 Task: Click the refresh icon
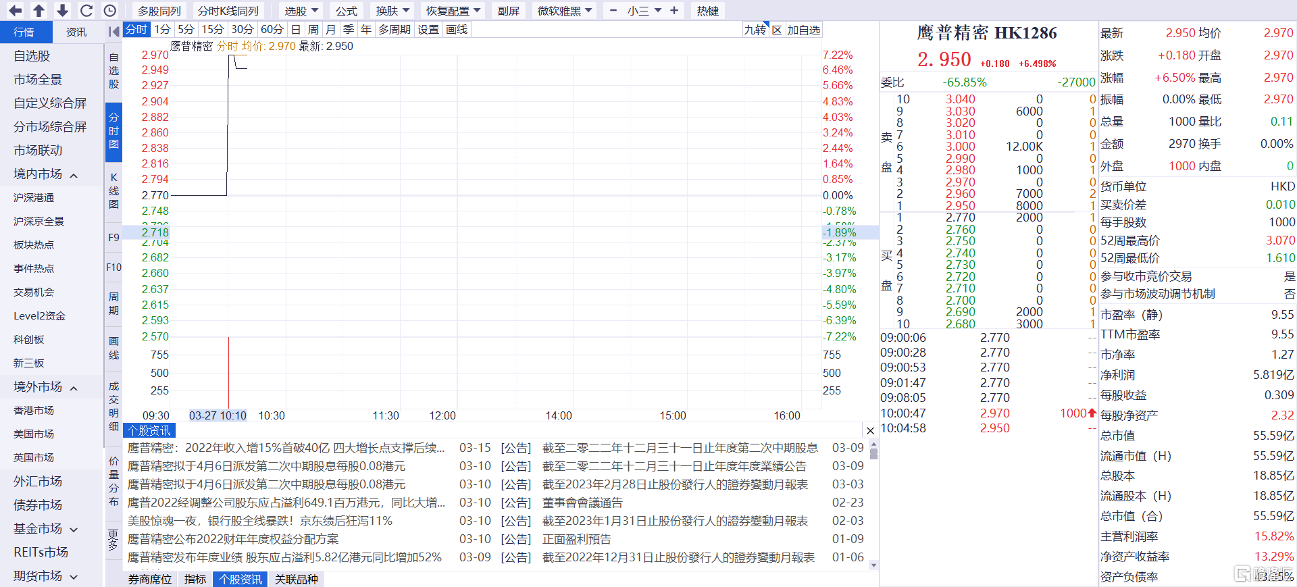[86, 11]
